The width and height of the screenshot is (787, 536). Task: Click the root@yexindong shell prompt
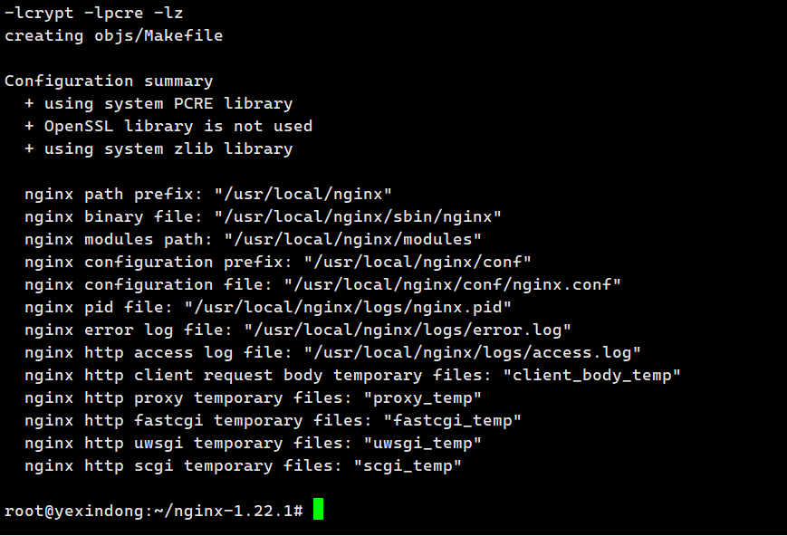click(154, 511)
